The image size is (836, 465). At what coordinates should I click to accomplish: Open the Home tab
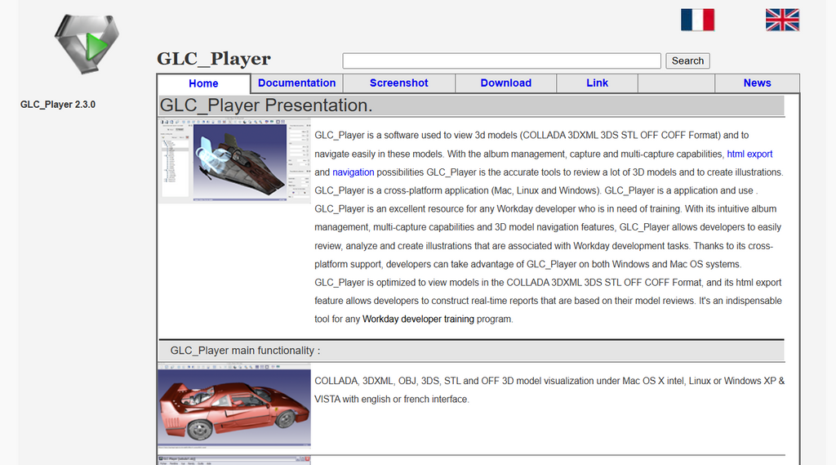[203, 83]
